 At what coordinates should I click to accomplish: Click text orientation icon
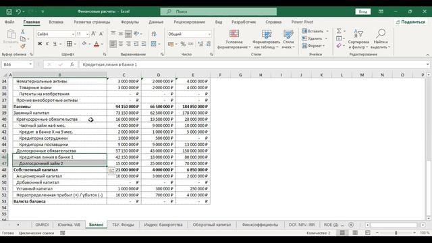[136, 34]
